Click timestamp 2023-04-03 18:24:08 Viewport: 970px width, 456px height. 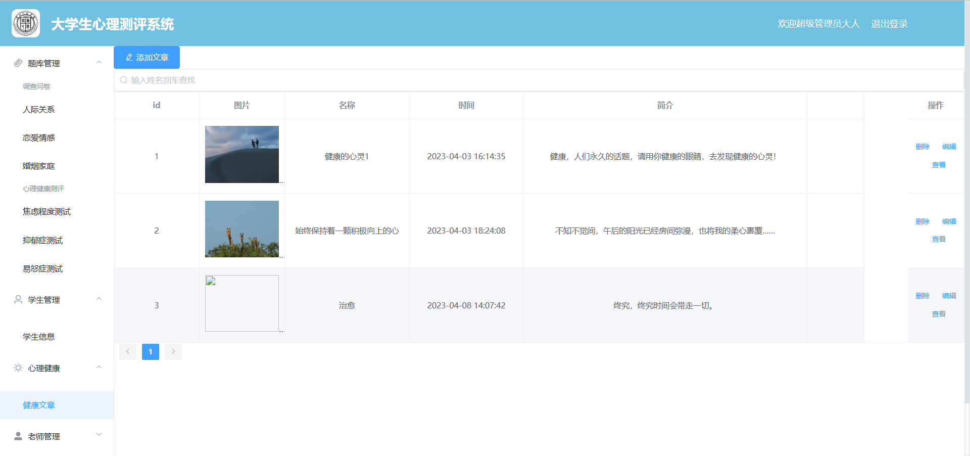466,231
